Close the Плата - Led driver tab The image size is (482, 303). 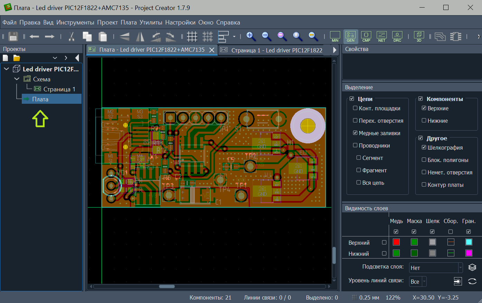pos(212,50)
